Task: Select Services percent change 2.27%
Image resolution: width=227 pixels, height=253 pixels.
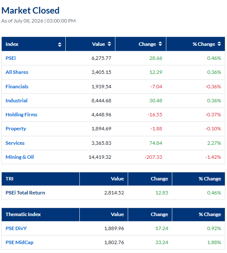Action: pos(214,143)
